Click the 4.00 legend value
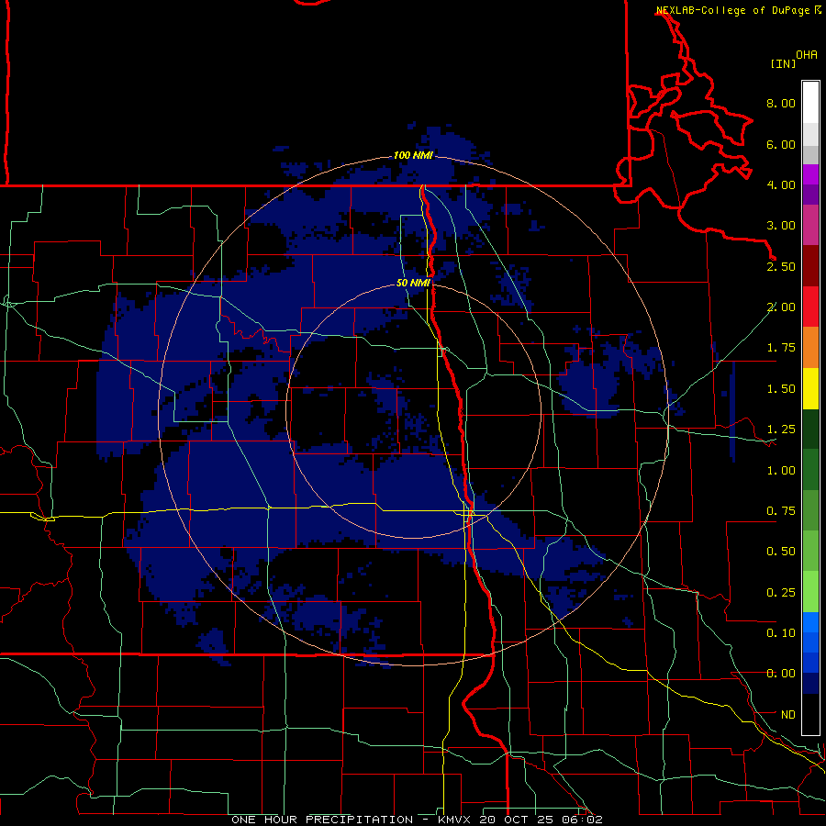This screenshot has height=826, width=826. click(x=781, y=184)
